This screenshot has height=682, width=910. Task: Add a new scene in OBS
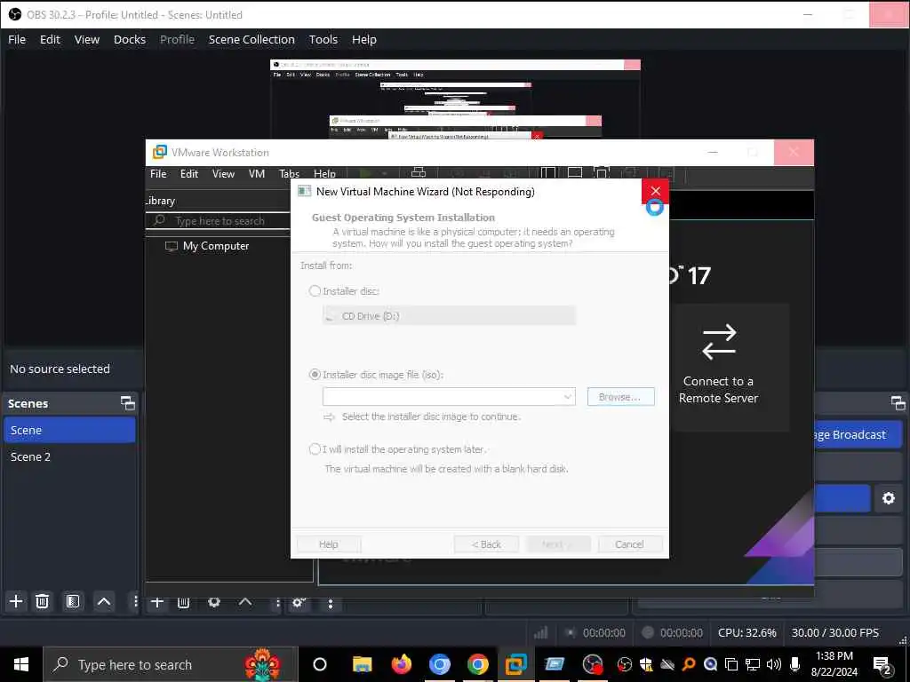[x=16, y=601]
